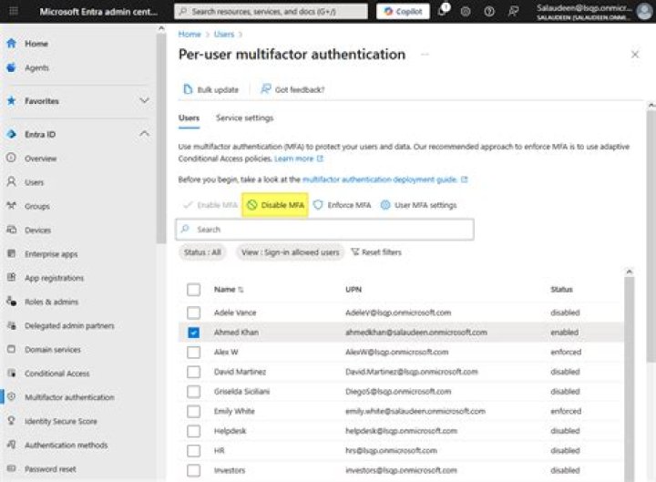Expand the Favorites section chevron

click(144, 101)
